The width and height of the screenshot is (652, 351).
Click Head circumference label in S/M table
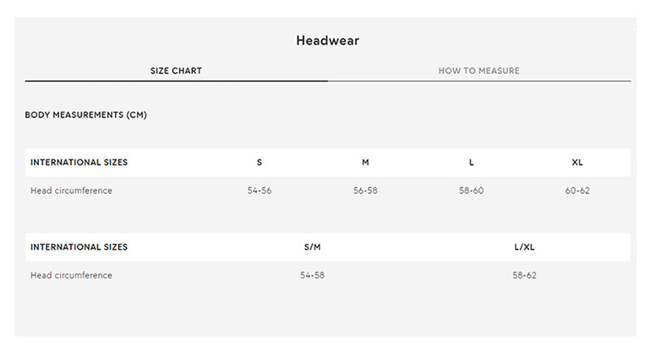point(71,276)
